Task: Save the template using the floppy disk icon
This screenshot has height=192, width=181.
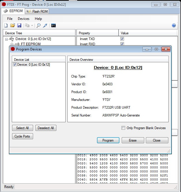Action: [19, 25]
